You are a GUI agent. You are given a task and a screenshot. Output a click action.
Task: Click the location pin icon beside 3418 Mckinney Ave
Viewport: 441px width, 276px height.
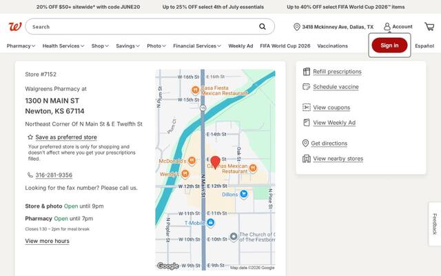click(296, 27)
